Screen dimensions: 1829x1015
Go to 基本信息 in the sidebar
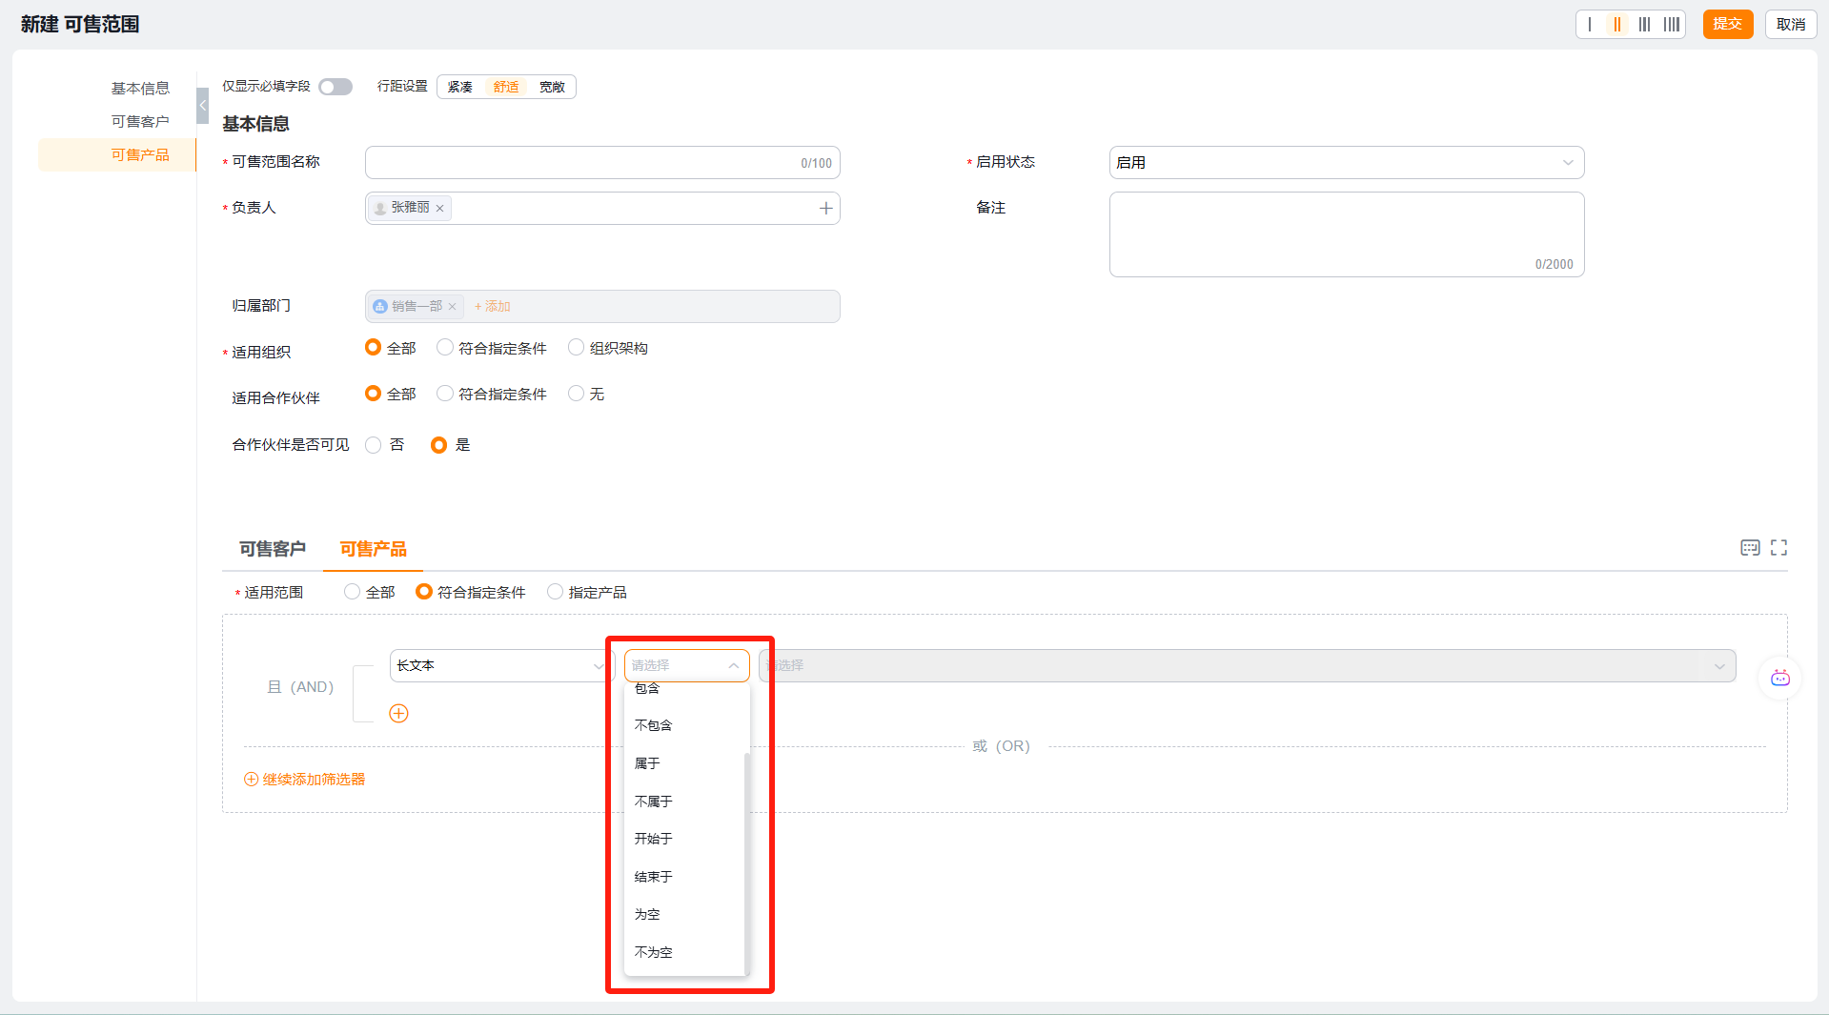point(140,89)
